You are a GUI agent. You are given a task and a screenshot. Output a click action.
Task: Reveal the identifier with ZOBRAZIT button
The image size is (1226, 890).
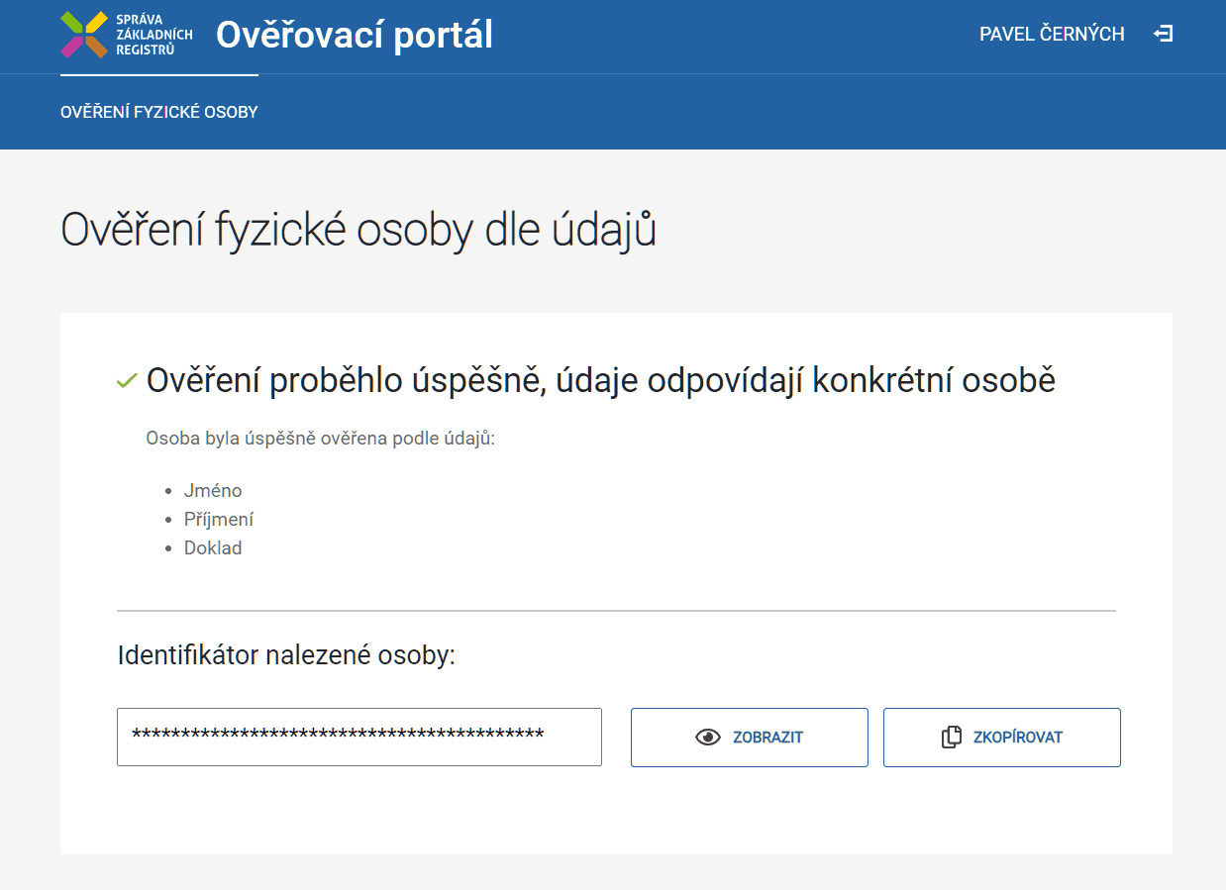point(750,738)
